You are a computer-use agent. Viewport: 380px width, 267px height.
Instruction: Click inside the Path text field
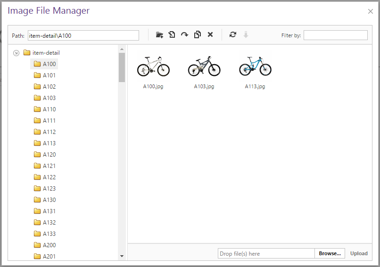tap(83, 35)
